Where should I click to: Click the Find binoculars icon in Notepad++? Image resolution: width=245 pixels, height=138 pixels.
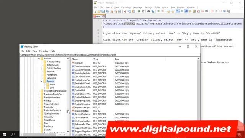[x=149, y=11]
